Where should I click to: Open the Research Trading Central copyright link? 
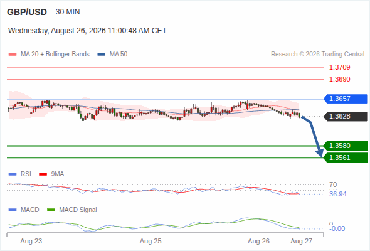coord(317,55)
